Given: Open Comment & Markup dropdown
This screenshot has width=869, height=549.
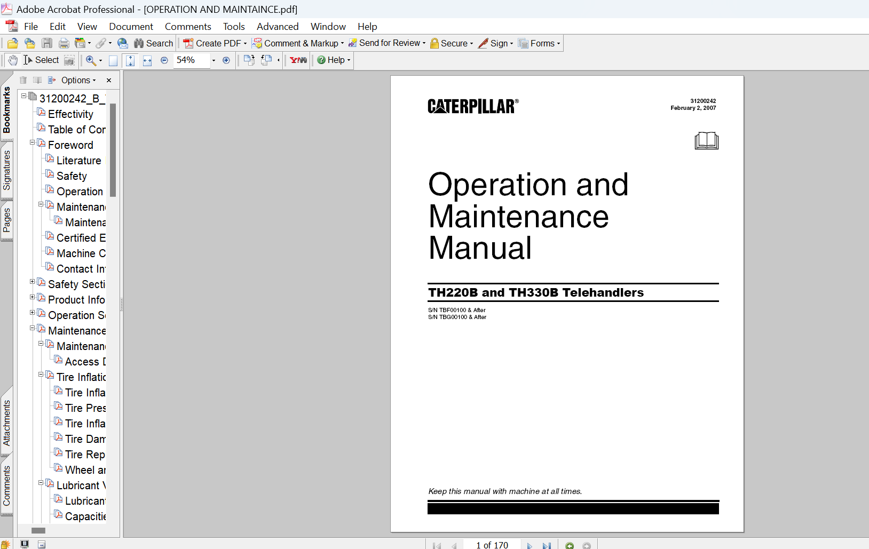Looking at the screenshot, I should coord(298,43).
